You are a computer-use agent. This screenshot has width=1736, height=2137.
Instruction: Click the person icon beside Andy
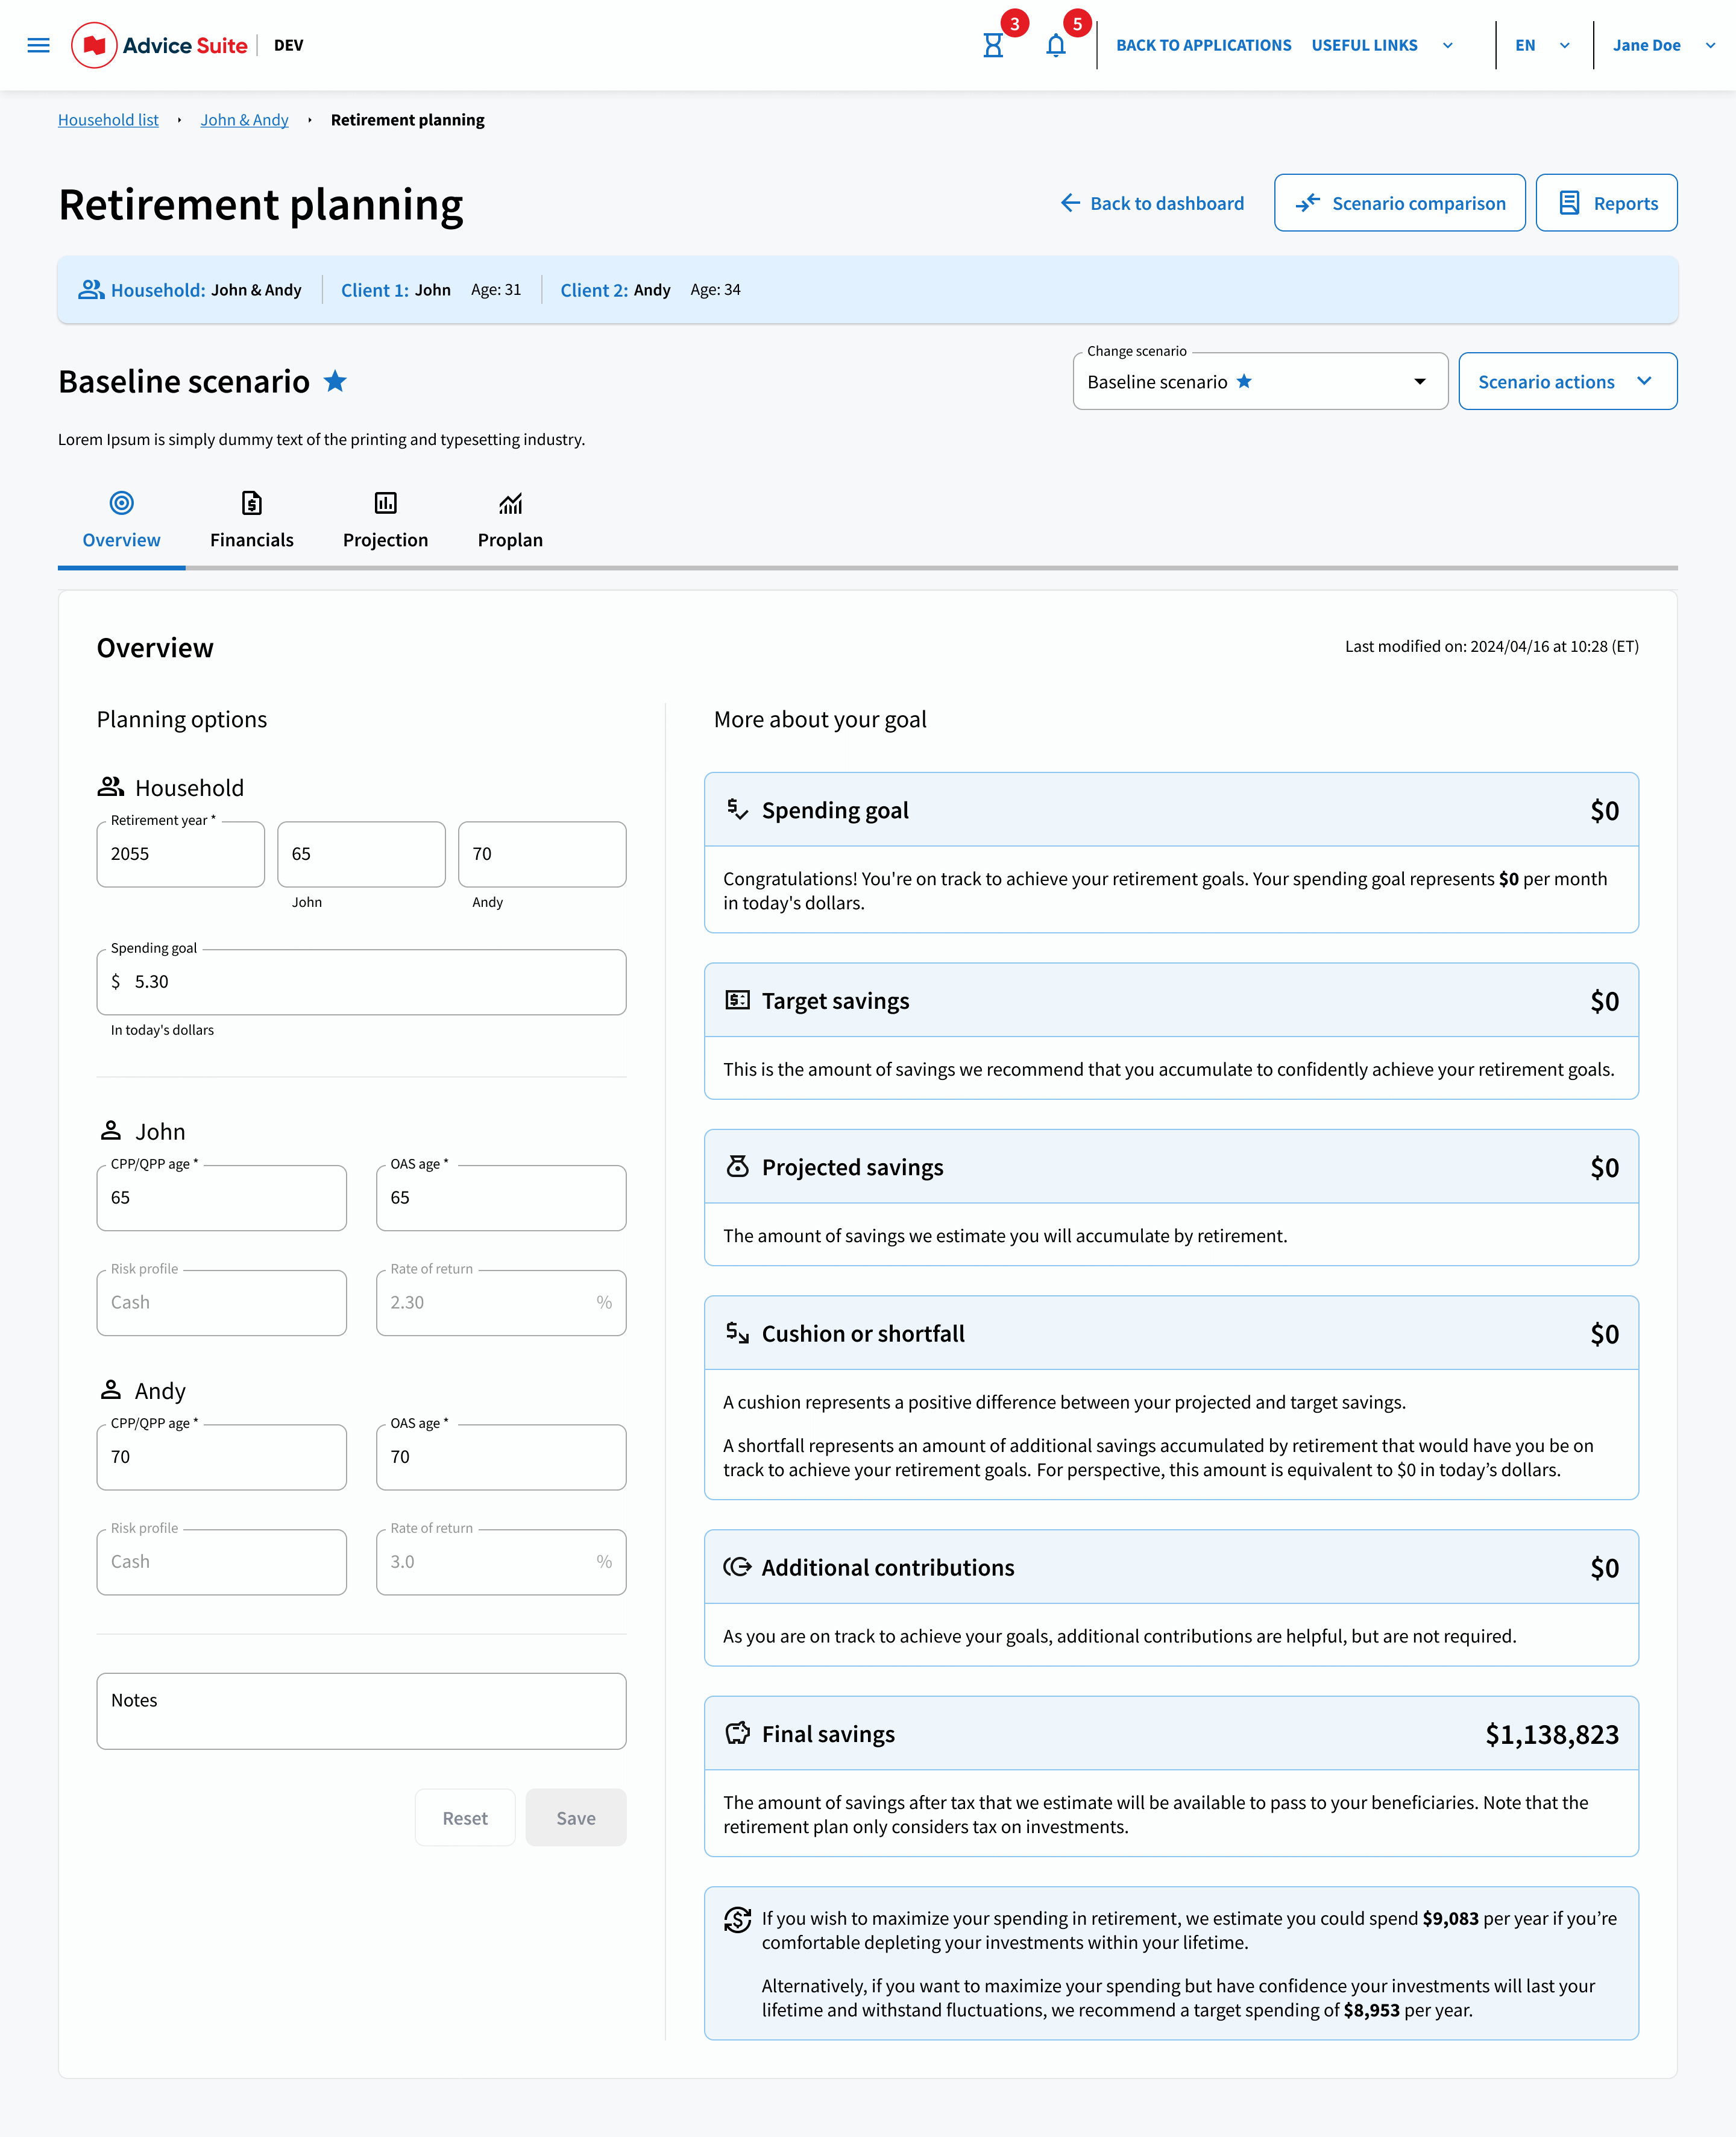pos(110,1390)
